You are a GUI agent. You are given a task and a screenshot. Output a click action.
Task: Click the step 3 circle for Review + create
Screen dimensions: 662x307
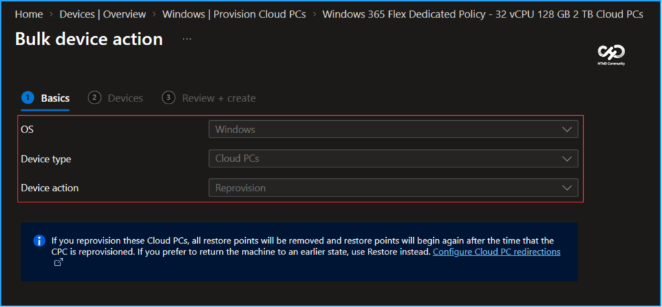[169, 98]
